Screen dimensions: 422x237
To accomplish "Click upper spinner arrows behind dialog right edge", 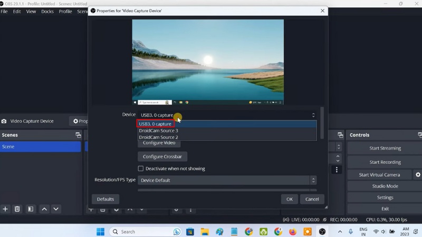I will (x=339, y=147).
